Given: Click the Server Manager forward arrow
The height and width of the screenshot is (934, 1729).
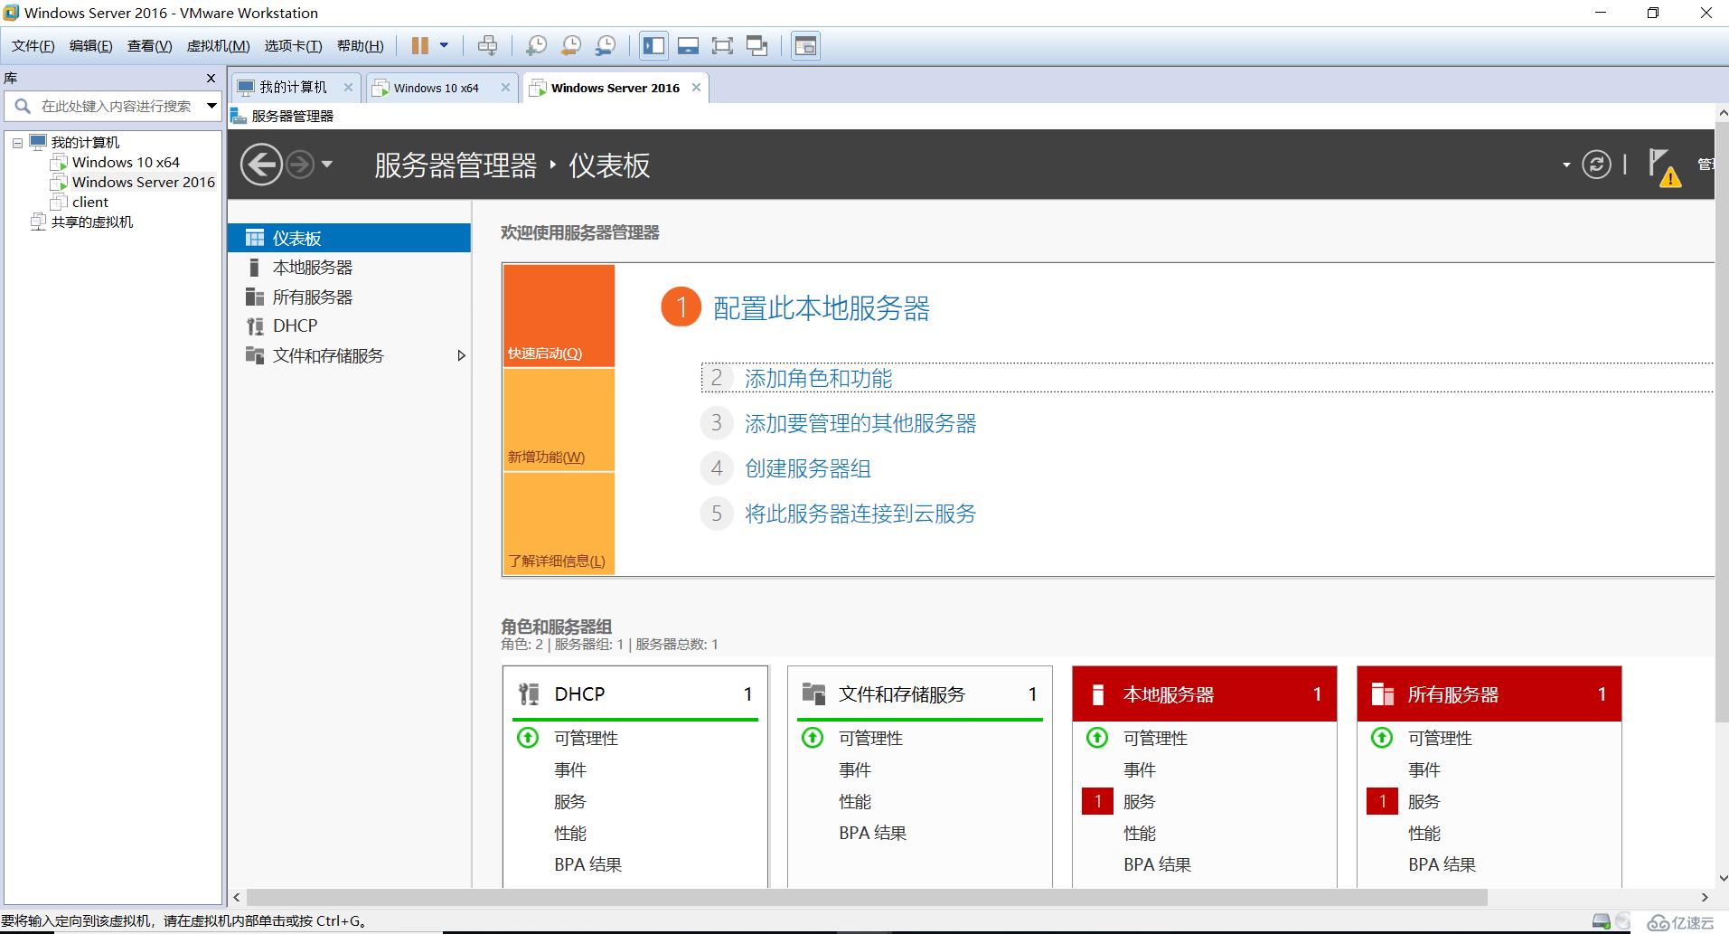Looking at the screenshot, I should pos(300,165).
